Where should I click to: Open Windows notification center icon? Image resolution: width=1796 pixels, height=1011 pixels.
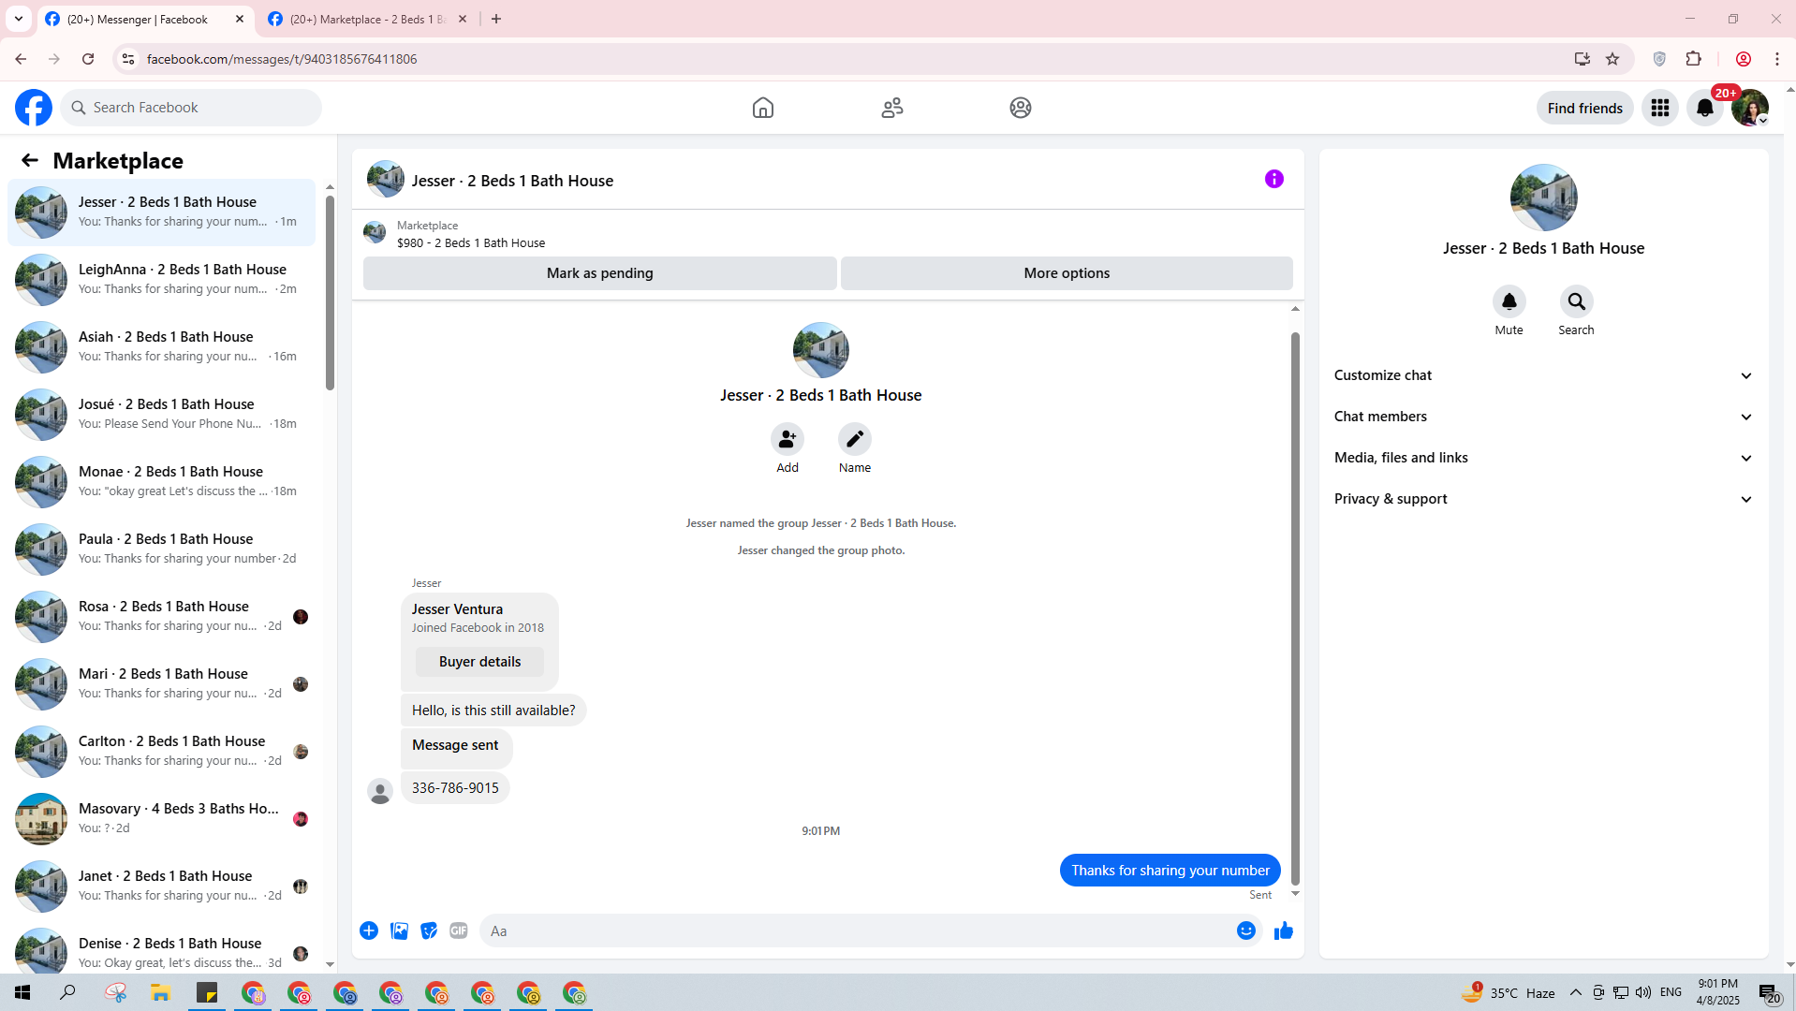click(x=1768, y=993)
